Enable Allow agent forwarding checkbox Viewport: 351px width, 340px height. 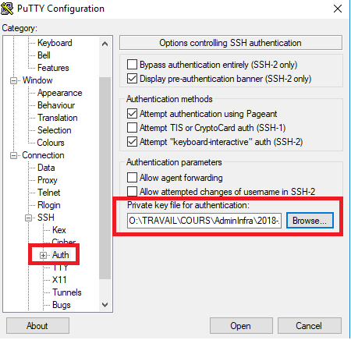pyautogui.click(x=132, y=178)
